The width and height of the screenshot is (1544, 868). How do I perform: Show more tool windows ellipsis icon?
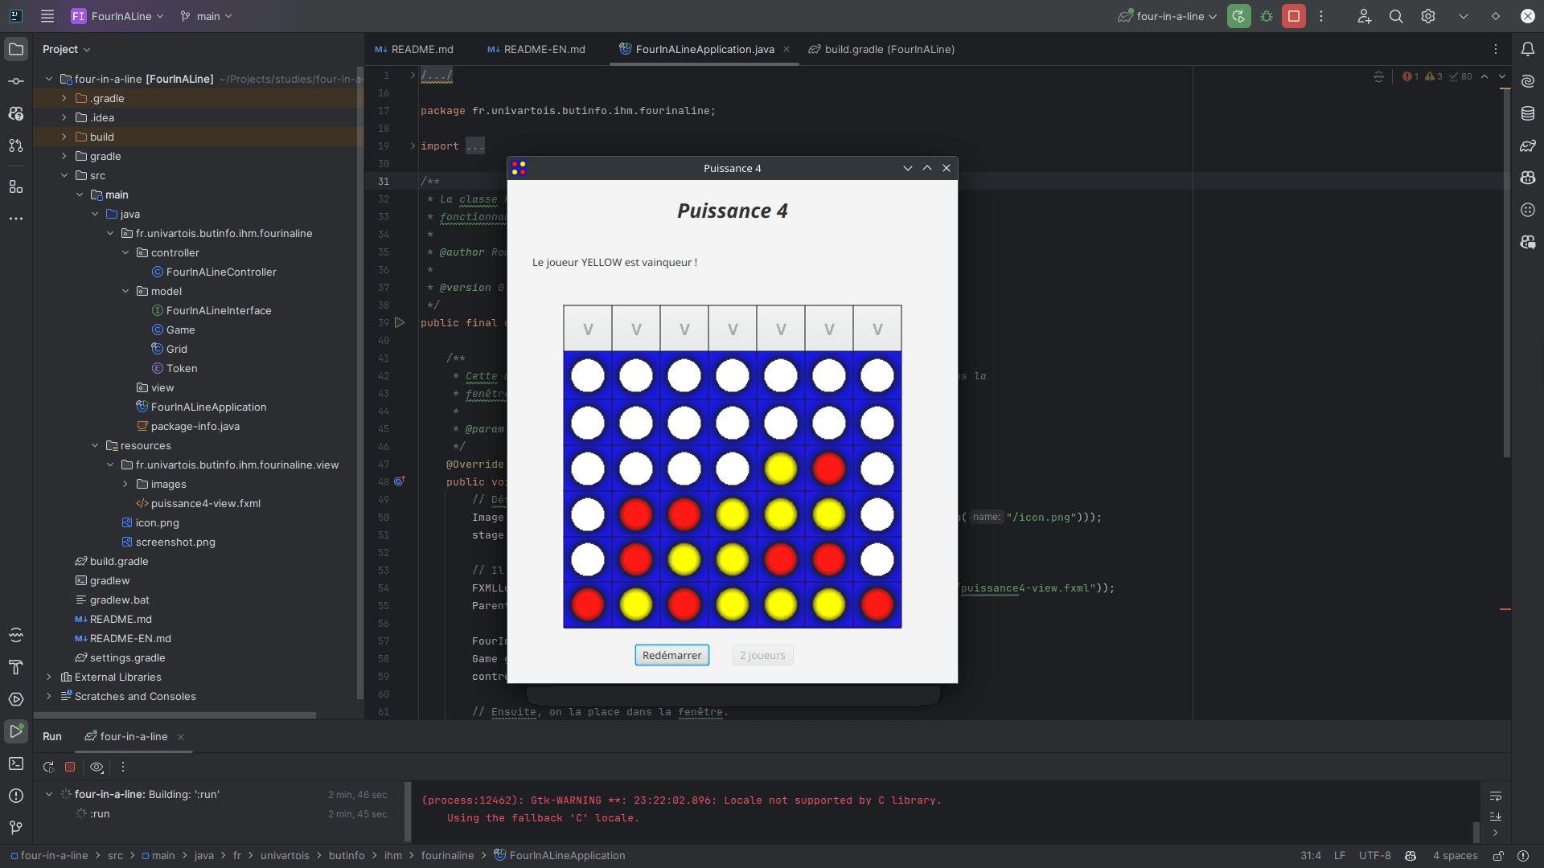click(x=16, y=219)
